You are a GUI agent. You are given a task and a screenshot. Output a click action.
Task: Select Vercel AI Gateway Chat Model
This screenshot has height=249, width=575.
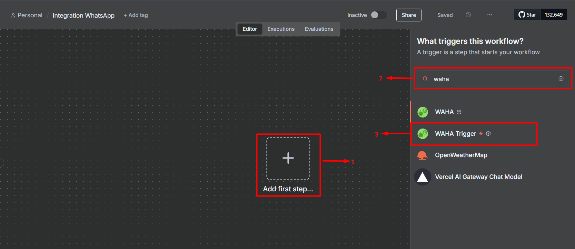point(492,177)
